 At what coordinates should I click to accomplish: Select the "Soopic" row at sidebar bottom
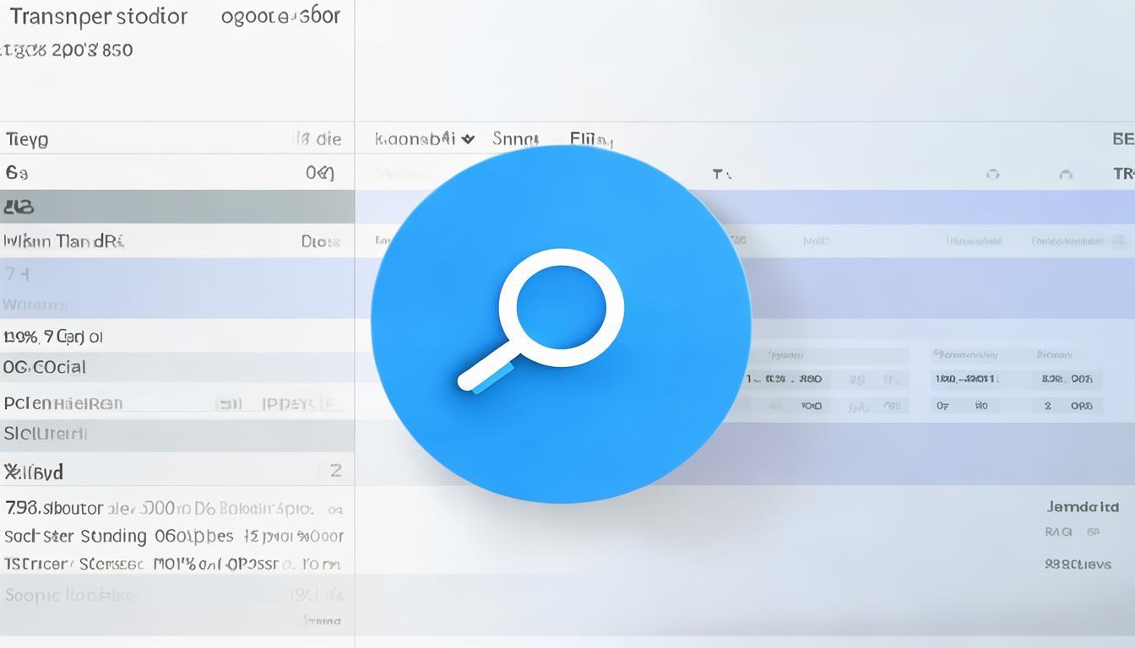[69, 595]
